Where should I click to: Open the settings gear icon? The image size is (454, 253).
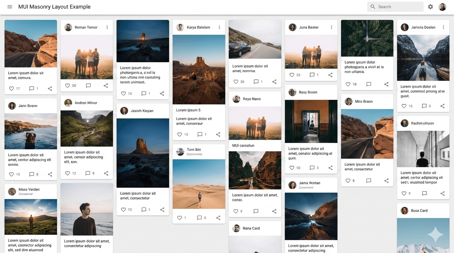click(x=430, y=7)
